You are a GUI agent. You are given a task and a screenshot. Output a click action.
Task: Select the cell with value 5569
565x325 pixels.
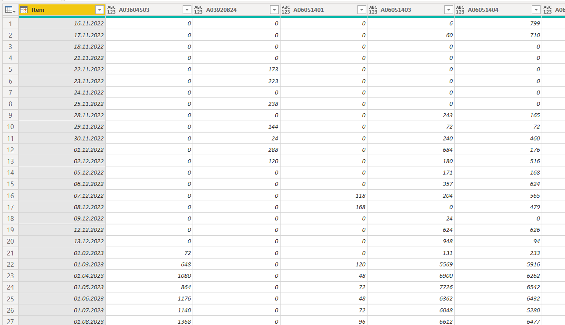click(411, 264)
